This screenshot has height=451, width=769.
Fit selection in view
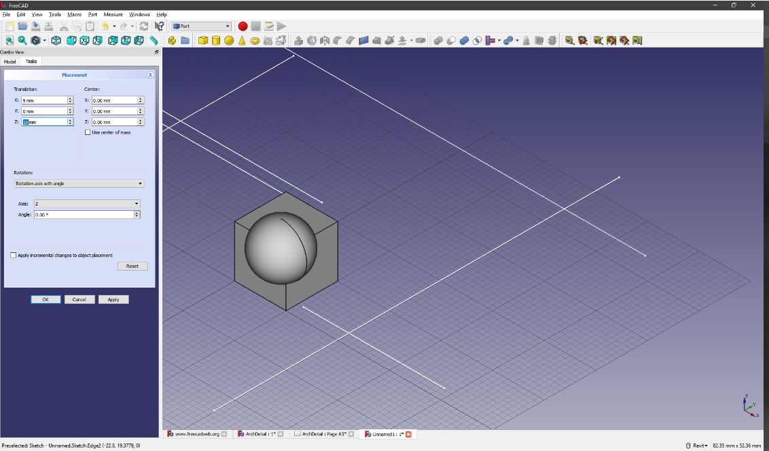(22, 41)
